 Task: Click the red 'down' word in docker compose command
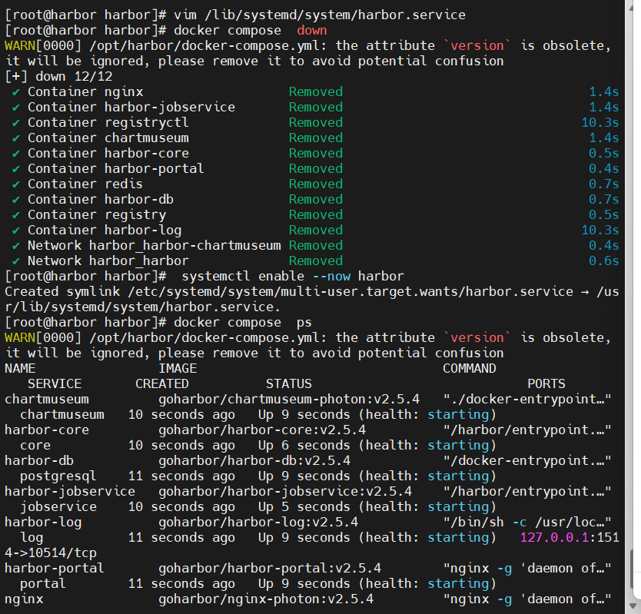click(x=312, y=31)
